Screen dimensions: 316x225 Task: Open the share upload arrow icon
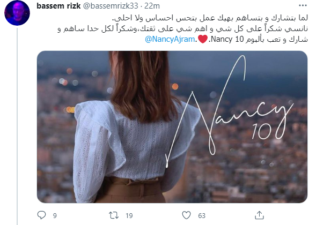pyautogui.click(x=259, y=215)
